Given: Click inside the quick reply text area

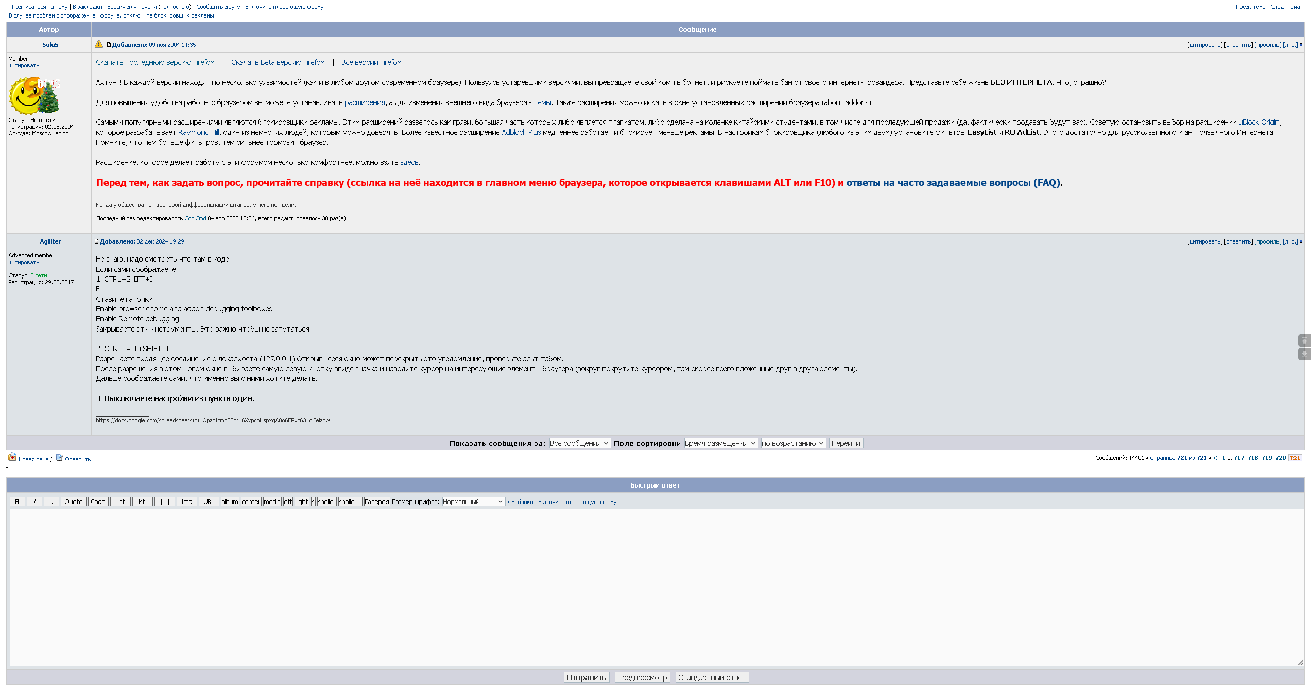Looking at the screenshot, I should point(655,587).
